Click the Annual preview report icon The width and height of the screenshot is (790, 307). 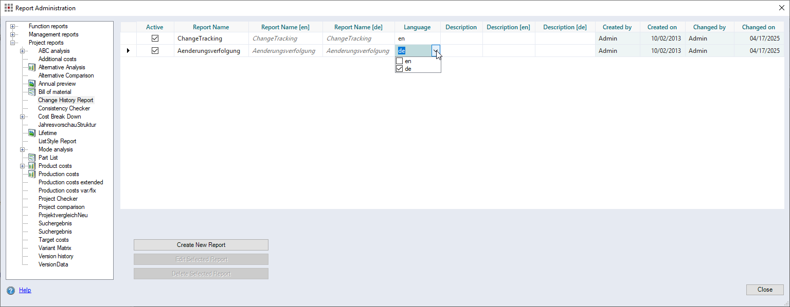(31, 84)
